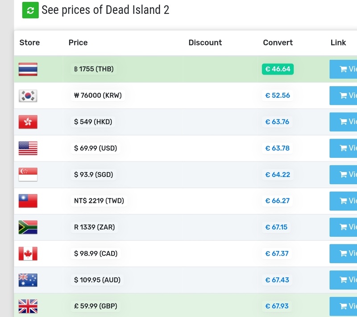Select the € 46.64 converted price badge
The width and height of the screenshot is (357, 317).
[278, 69]
